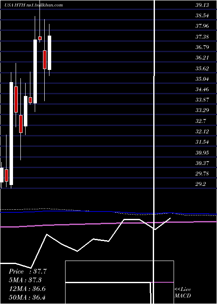Click the 30.95 price axis label
Viewport: 217px width, 304px height.
pos(202,152)
